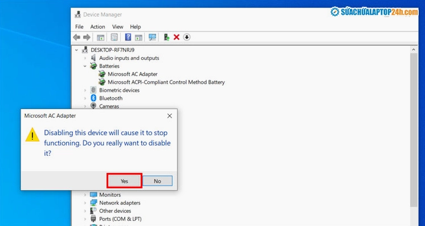Select the Ports (COM & LPT) row
Image resolution: width=425 pixels, height=226 pixels.
tap(120, 219)
